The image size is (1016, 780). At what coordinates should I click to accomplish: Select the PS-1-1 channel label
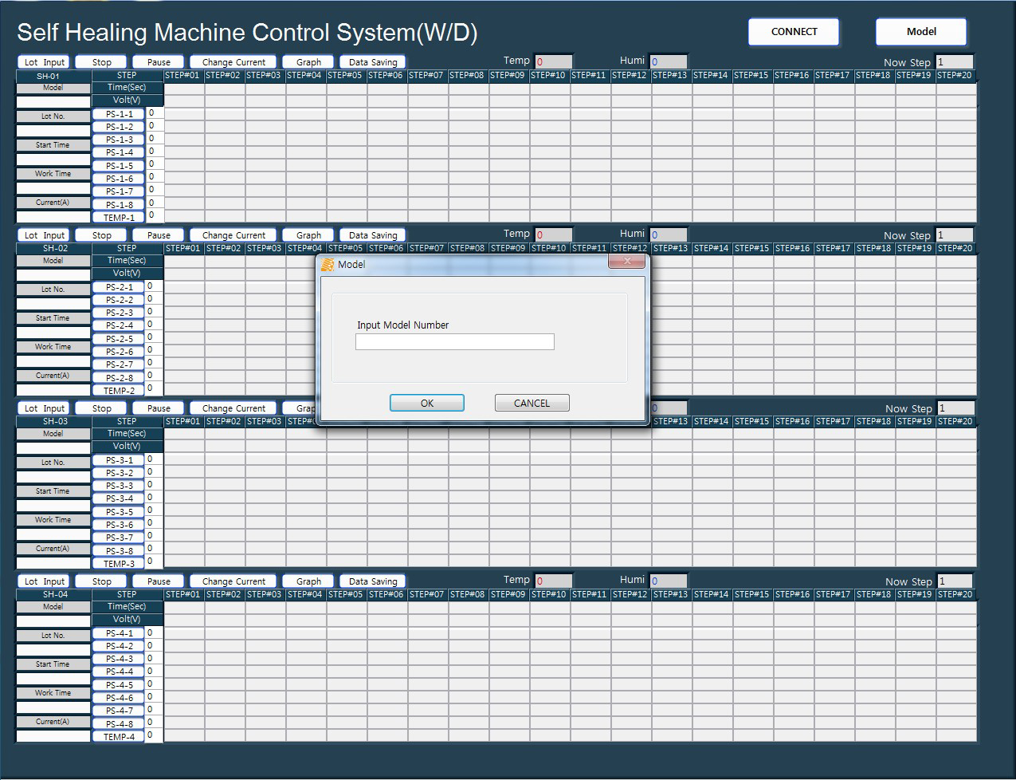point(120,114)
